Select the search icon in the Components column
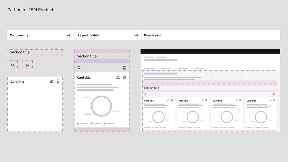 tap(12, 65)
